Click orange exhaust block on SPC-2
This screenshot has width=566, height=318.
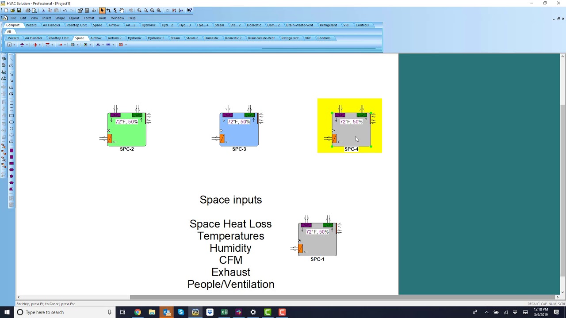pyautogui.click(x=110, y=139)
